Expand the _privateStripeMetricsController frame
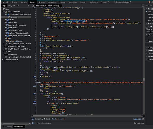This screenshot has height=129, width=153. pyautogui.click(x=4, y=57)
